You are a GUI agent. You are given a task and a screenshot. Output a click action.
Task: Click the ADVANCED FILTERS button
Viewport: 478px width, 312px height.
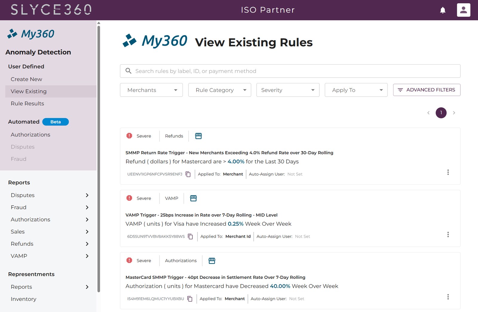(427, 90)
